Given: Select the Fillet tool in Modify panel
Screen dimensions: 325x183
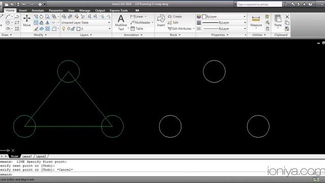Looking at the screenshot, I should coord(54,28).
